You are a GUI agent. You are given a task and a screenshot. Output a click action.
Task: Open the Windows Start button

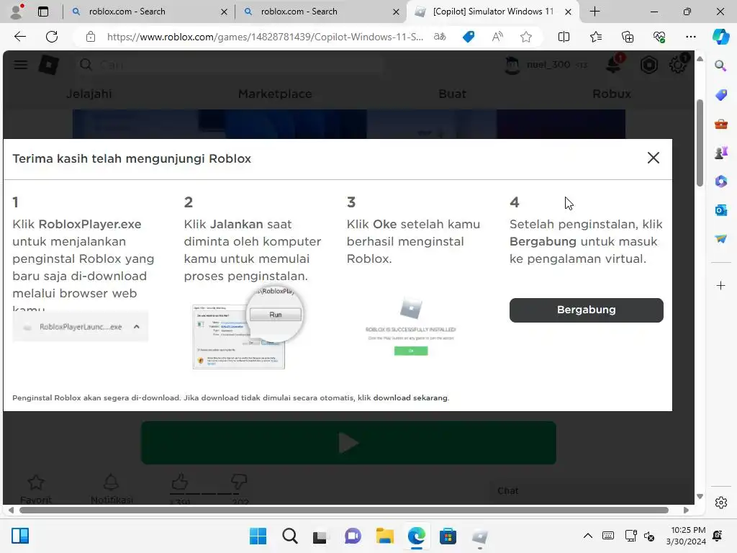pos(258,536)
